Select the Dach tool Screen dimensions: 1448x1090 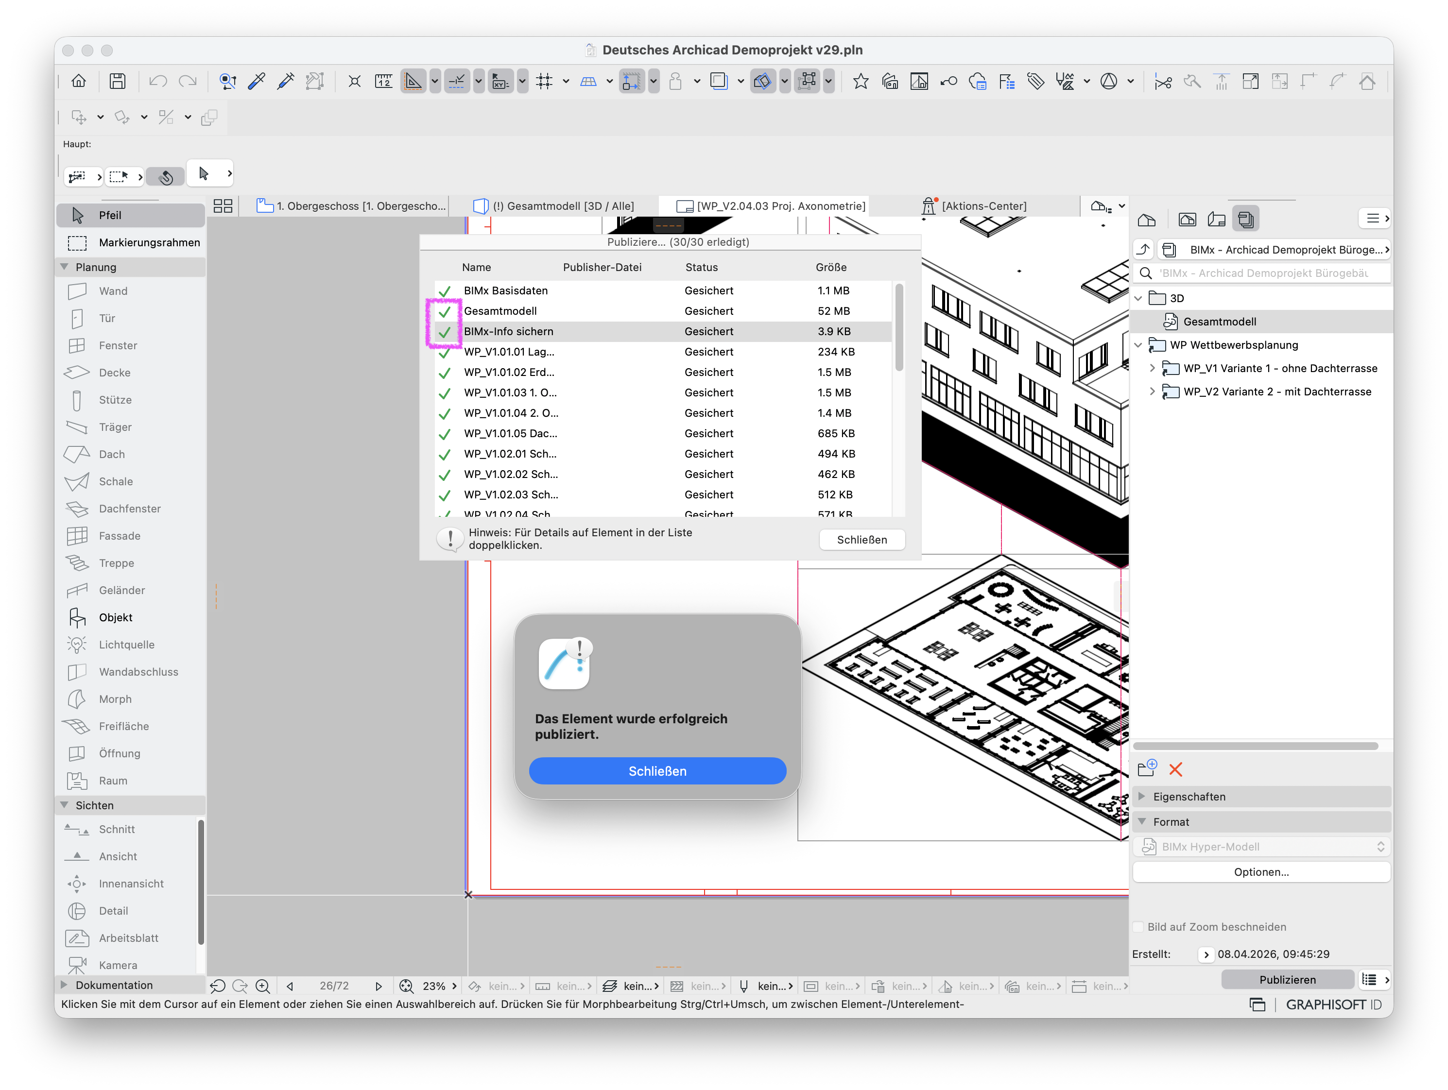(131, 454)
